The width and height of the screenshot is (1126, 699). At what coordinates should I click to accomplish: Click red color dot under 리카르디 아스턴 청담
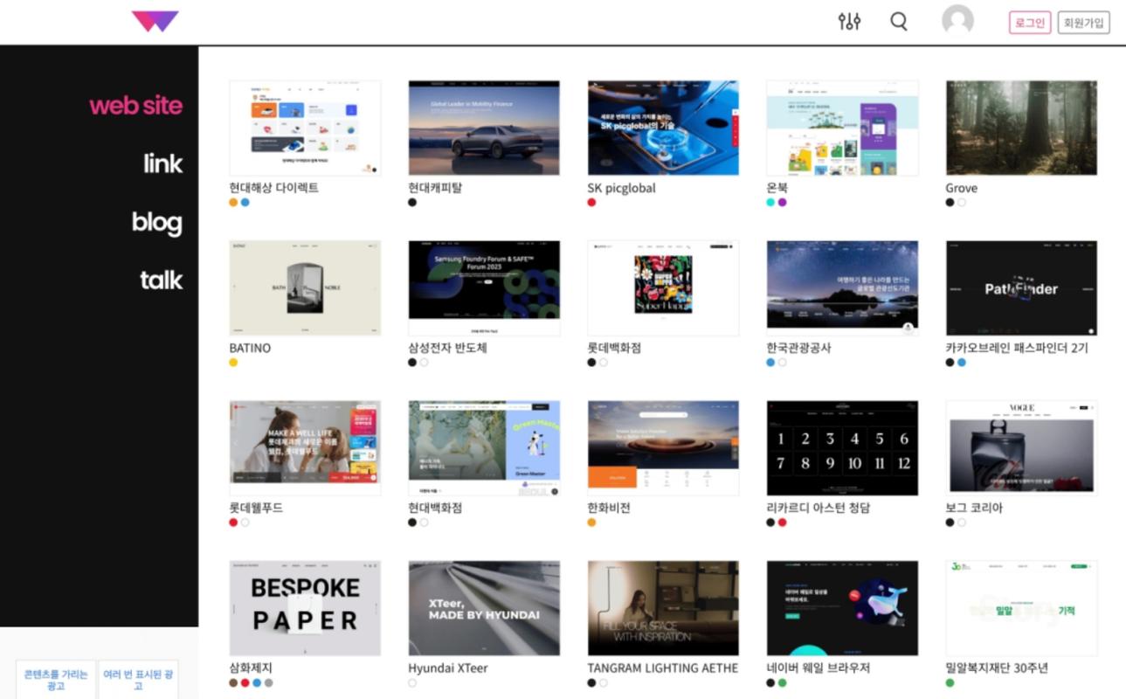783,522
